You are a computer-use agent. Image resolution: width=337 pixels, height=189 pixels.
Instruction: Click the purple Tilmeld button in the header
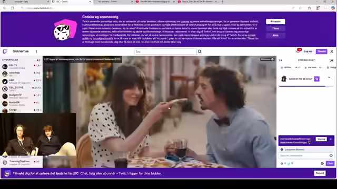321,51
